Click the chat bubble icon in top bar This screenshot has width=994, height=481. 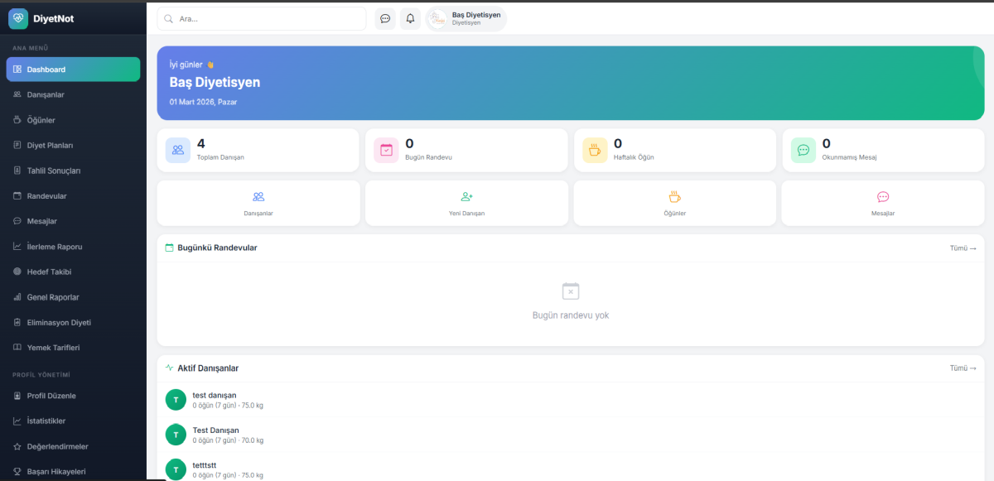(x=385, y=18)
